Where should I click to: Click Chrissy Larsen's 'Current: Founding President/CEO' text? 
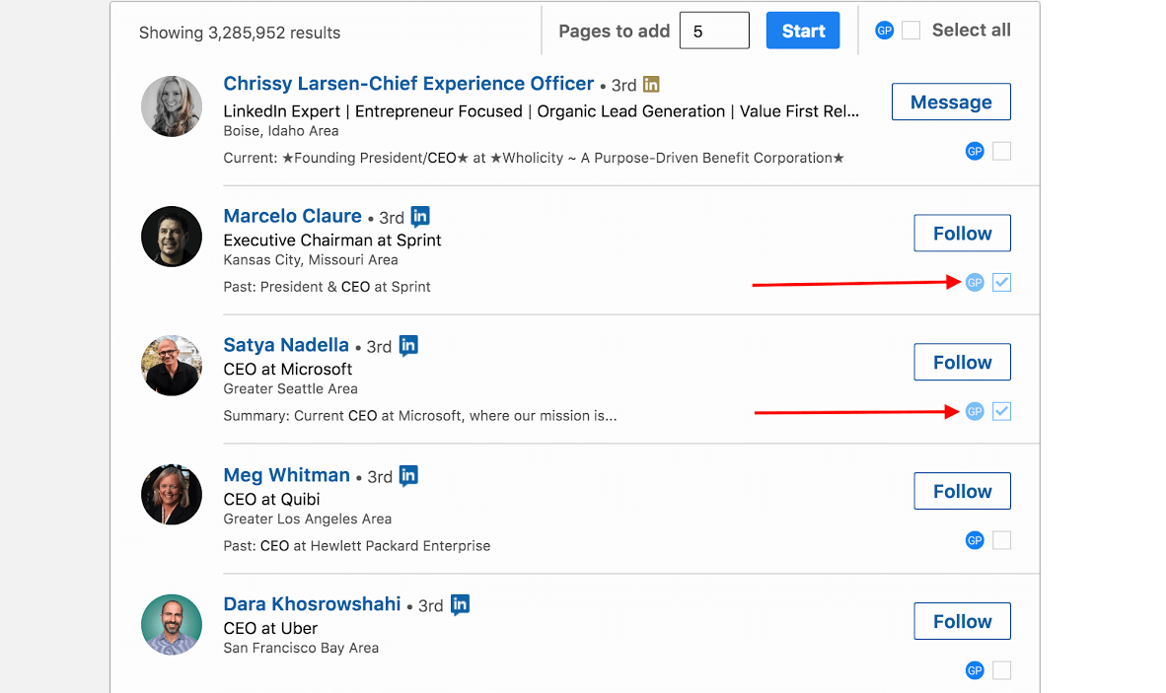click(x=534, y=158)
